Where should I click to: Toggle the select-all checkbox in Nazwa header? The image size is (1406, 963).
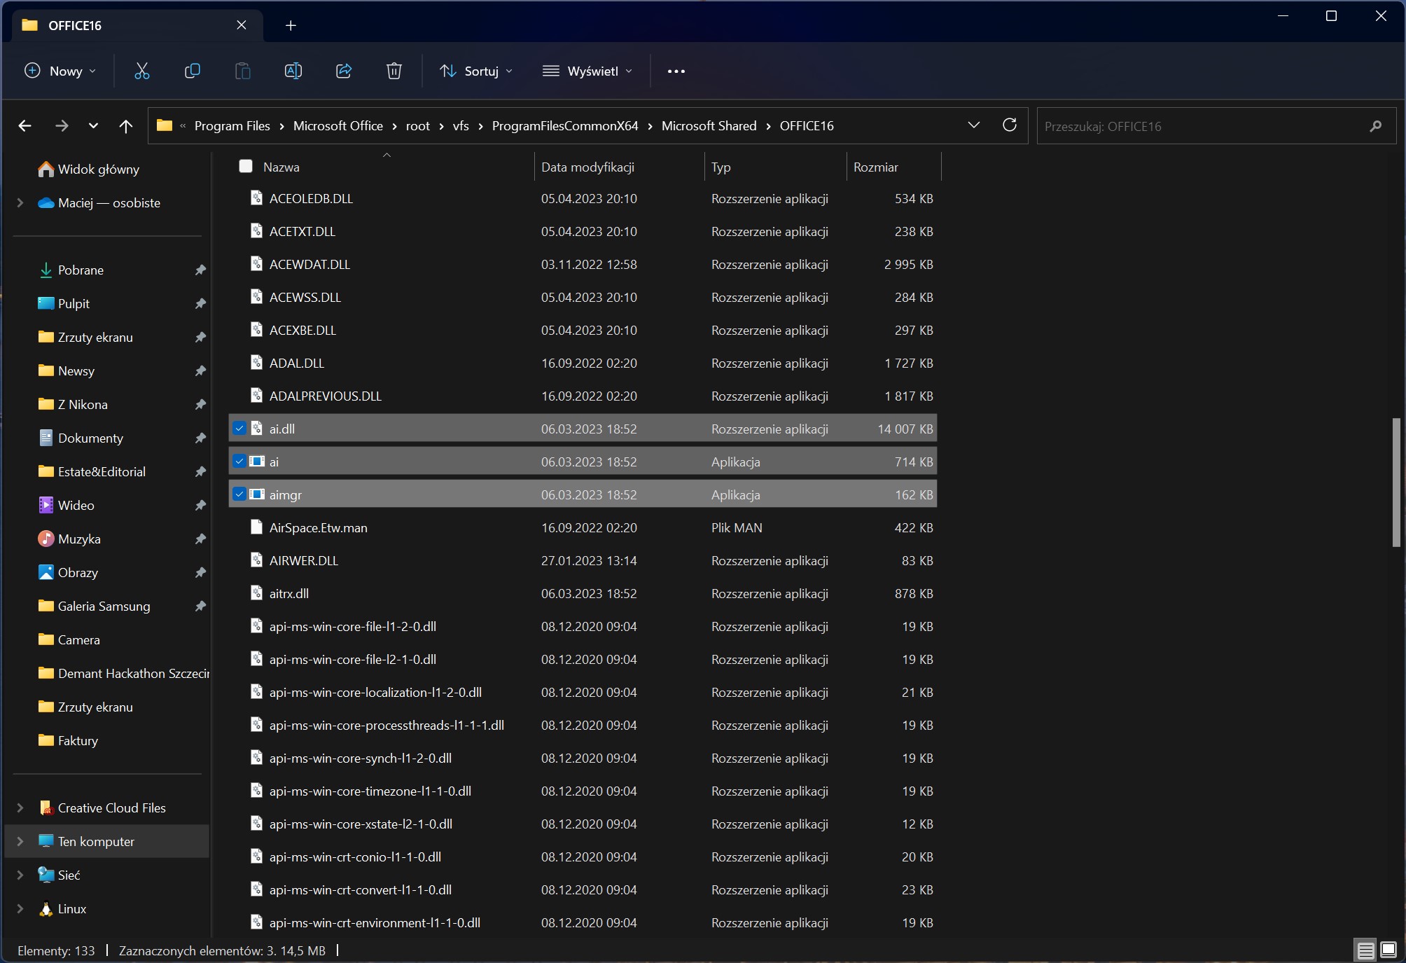[x=246, y=166]
